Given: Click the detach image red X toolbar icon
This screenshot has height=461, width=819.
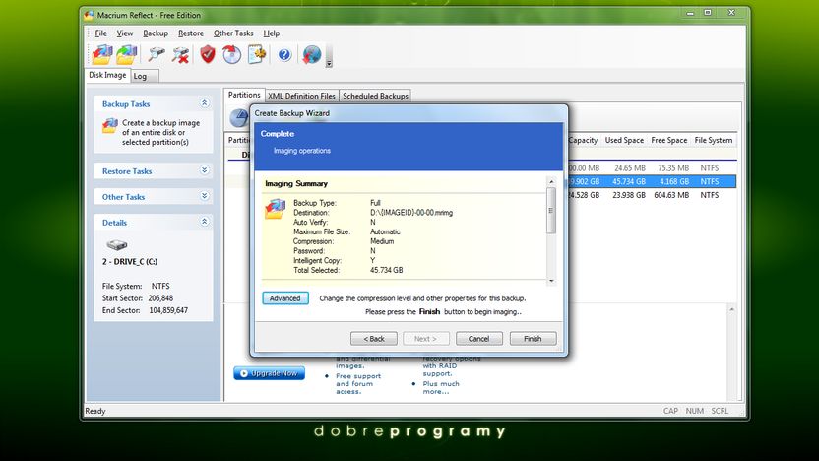Looking at the screenshot, I should pyautogui.click(x=181, y=55).
